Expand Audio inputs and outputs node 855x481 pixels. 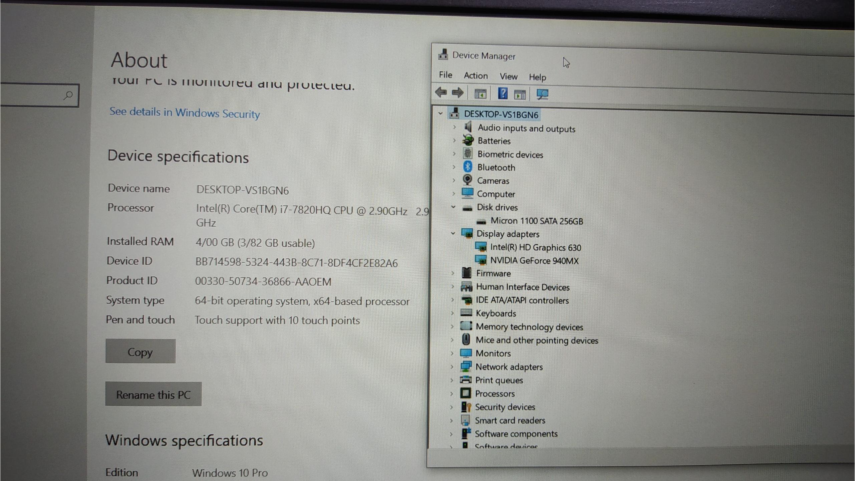[x=454, y=127]
